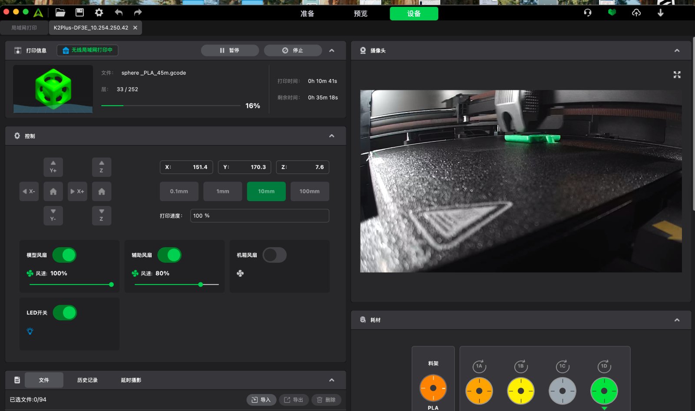
Task: Click the print progress bar
Action: (171, 106)
